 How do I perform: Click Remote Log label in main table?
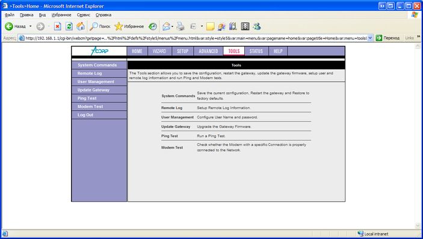tap(172, 108)
